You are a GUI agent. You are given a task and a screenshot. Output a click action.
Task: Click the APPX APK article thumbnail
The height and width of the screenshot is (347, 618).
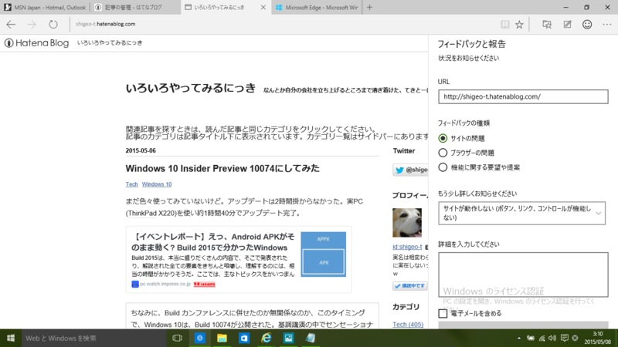point(323,254)
